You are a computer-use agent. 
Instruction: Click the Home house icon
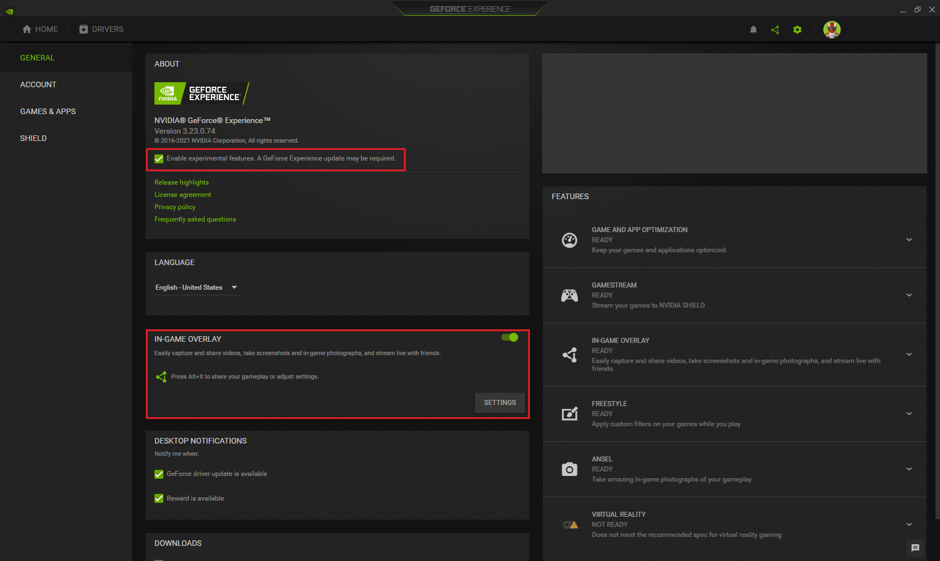point(27,29)
